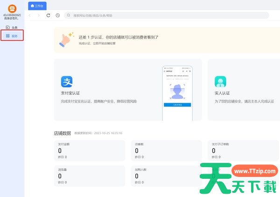This screenshot has height=197, width=280.
Task: Click the blue Alipay logo icon
Action: [x=67, y=82]
